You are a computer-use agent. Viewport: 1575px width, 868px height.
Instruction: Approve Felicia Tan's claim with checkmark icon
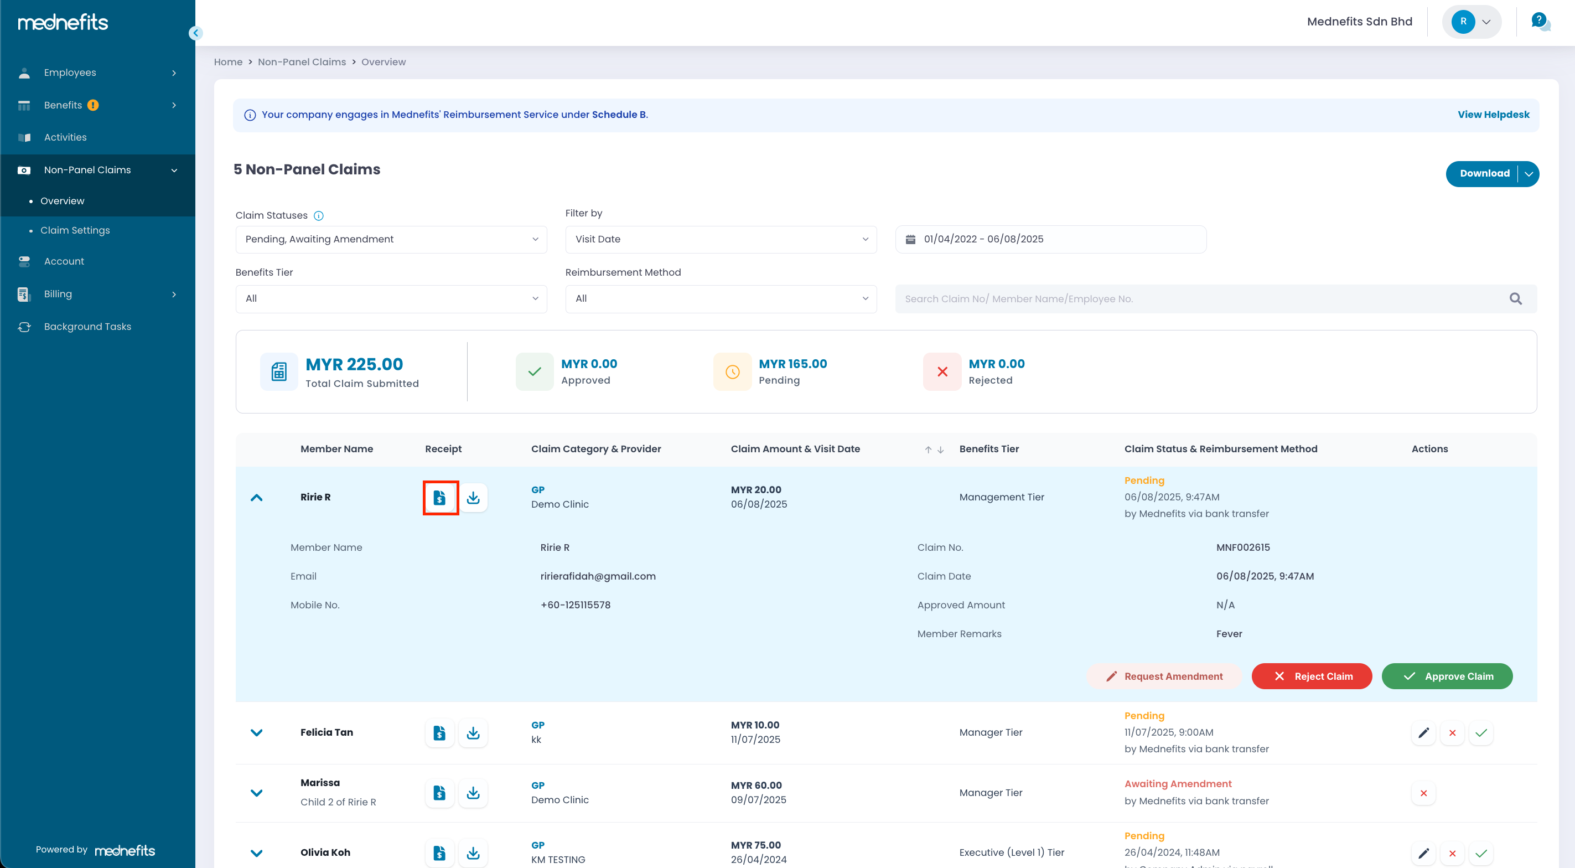1481,733
